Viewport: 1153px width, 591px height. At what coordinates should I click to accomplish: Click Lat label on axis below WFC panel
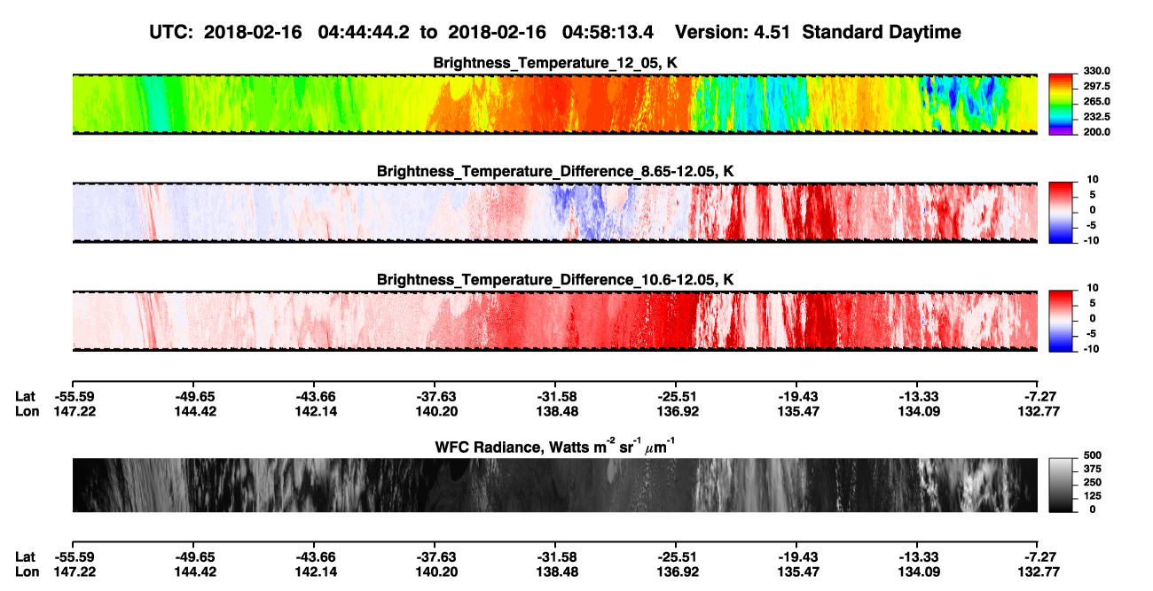26,557
